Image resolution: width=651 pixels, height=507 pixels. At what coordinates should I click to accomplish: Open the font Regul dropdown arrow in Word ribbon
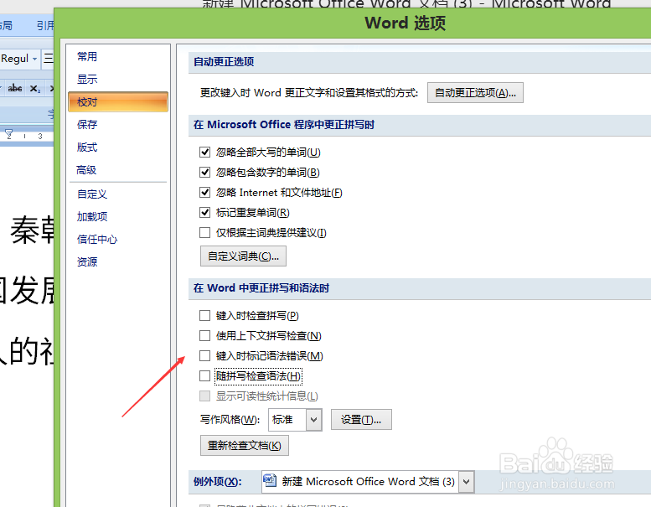(35, 59)
